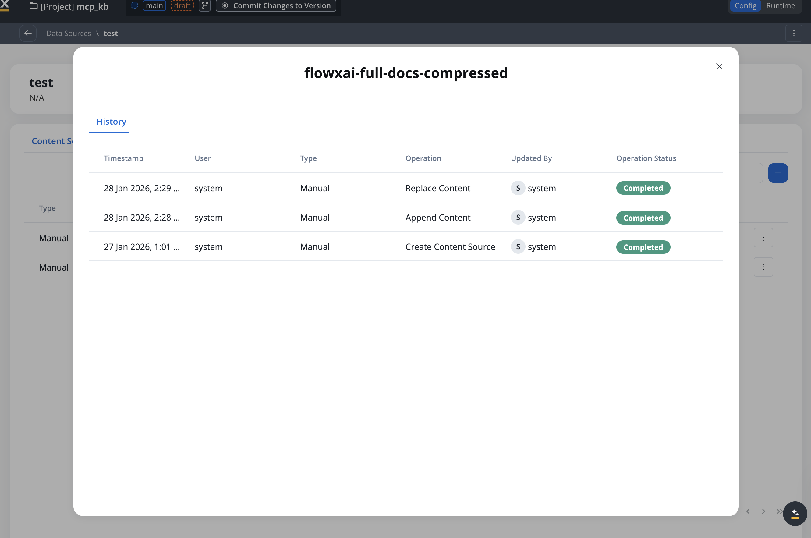This screenshot has height=538, width=811.
Task: Open the three-dot menu in the header bar
Action: point(794,33)
